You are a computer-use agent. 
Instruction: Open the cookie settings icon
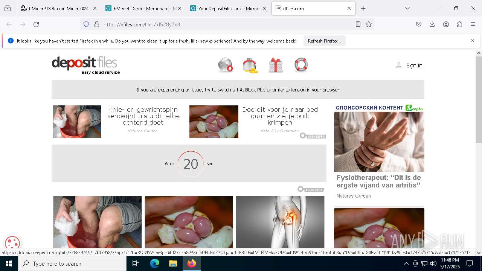(12, 243)
